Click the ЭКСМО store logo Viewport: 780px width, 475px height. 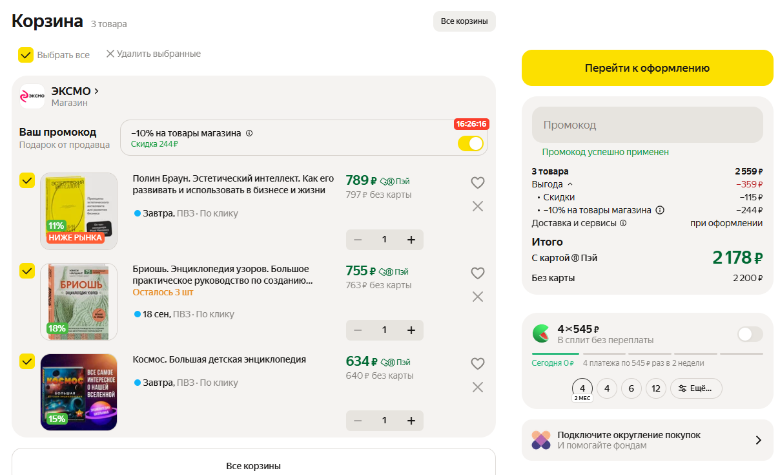[32, 96]
